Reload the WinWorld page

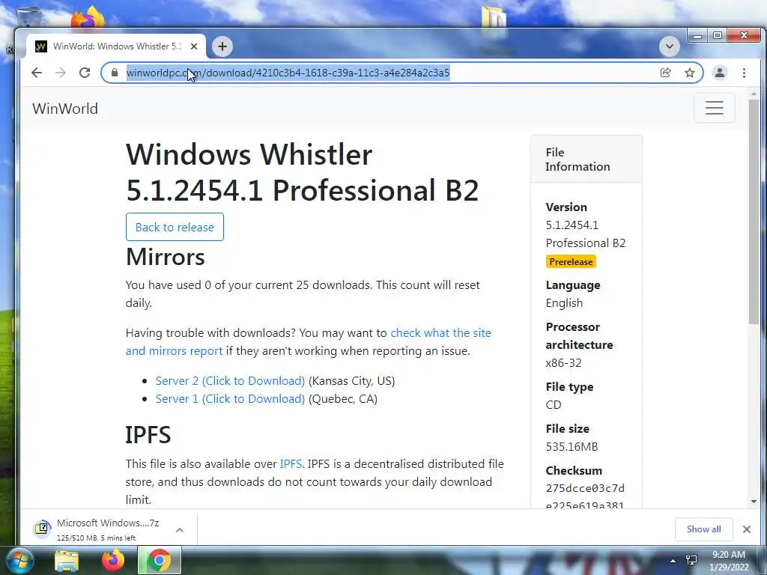pyautogui.click(x=85, y=73)
